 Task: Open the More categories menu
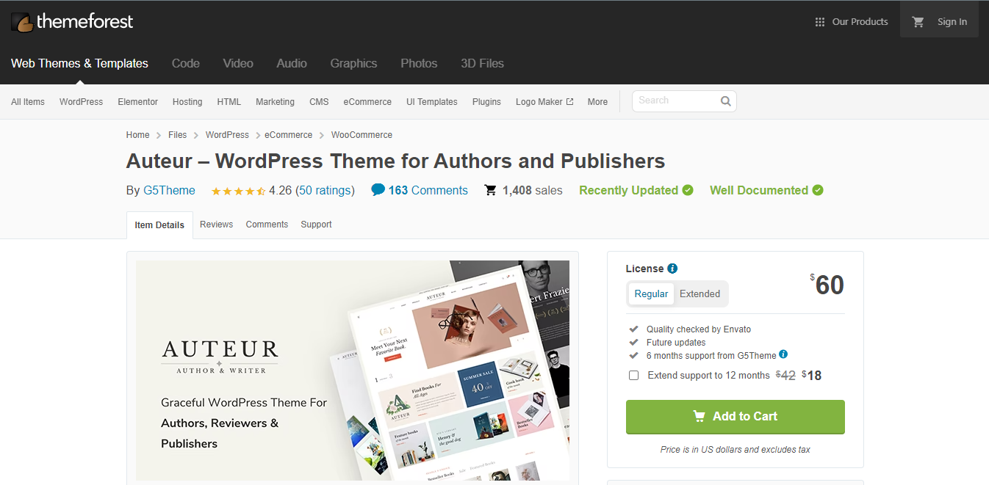coord(597,102)
